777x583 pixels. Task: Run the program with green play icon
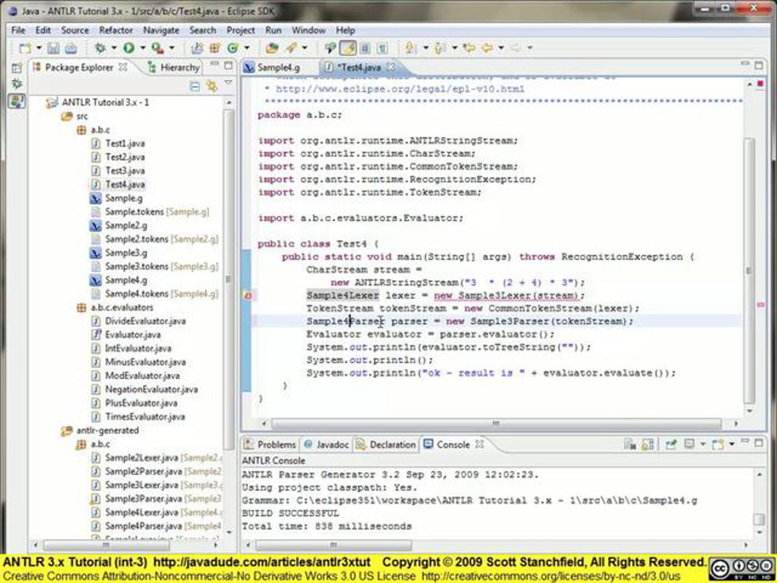tap(129, 48)
